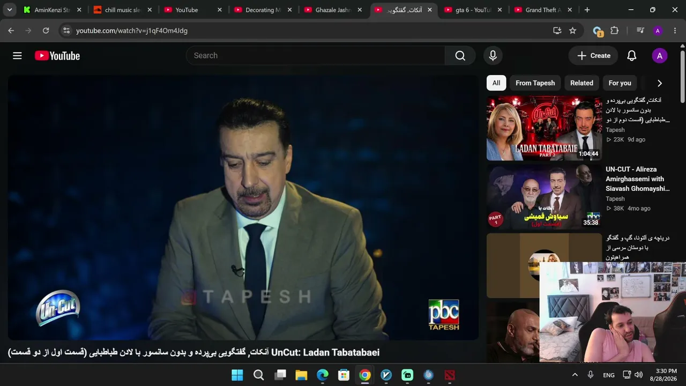The width and height of the screenshot is (686, 386).
Task: Close the chill music tab
Action: [149, 10]
